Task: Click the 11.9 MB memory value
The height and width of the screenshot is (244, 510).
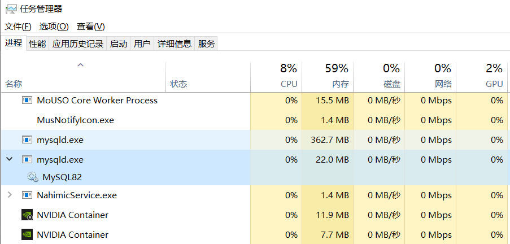Action: [x=333, y=215]
